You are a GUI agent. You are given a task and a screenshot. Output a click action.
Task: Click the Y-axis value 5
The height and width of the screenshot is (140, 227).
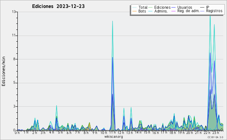click(x=14, y=83)
